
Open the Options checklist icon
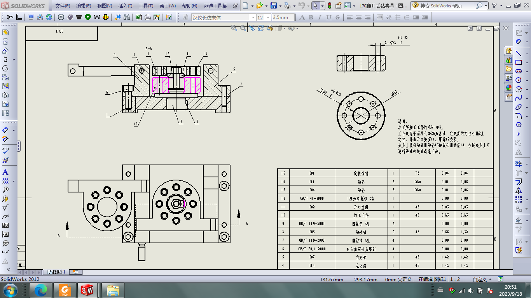tap(347, 6)
